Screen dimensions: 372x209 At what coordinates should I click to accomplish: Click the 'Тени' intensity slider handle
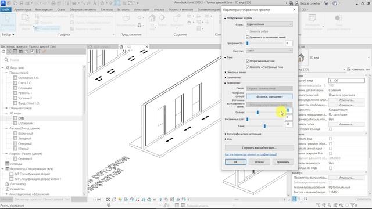click(264, 126)
